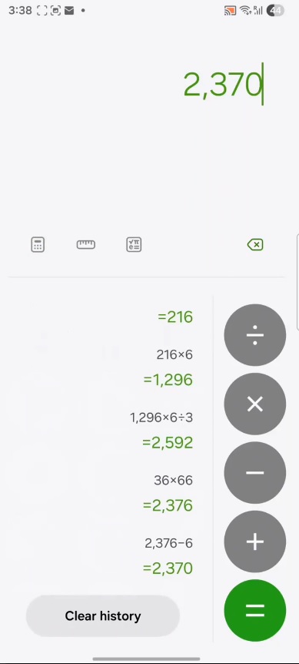Tap history result =216
The width and height of the screenshot is (299, 664).
[175, 317]
